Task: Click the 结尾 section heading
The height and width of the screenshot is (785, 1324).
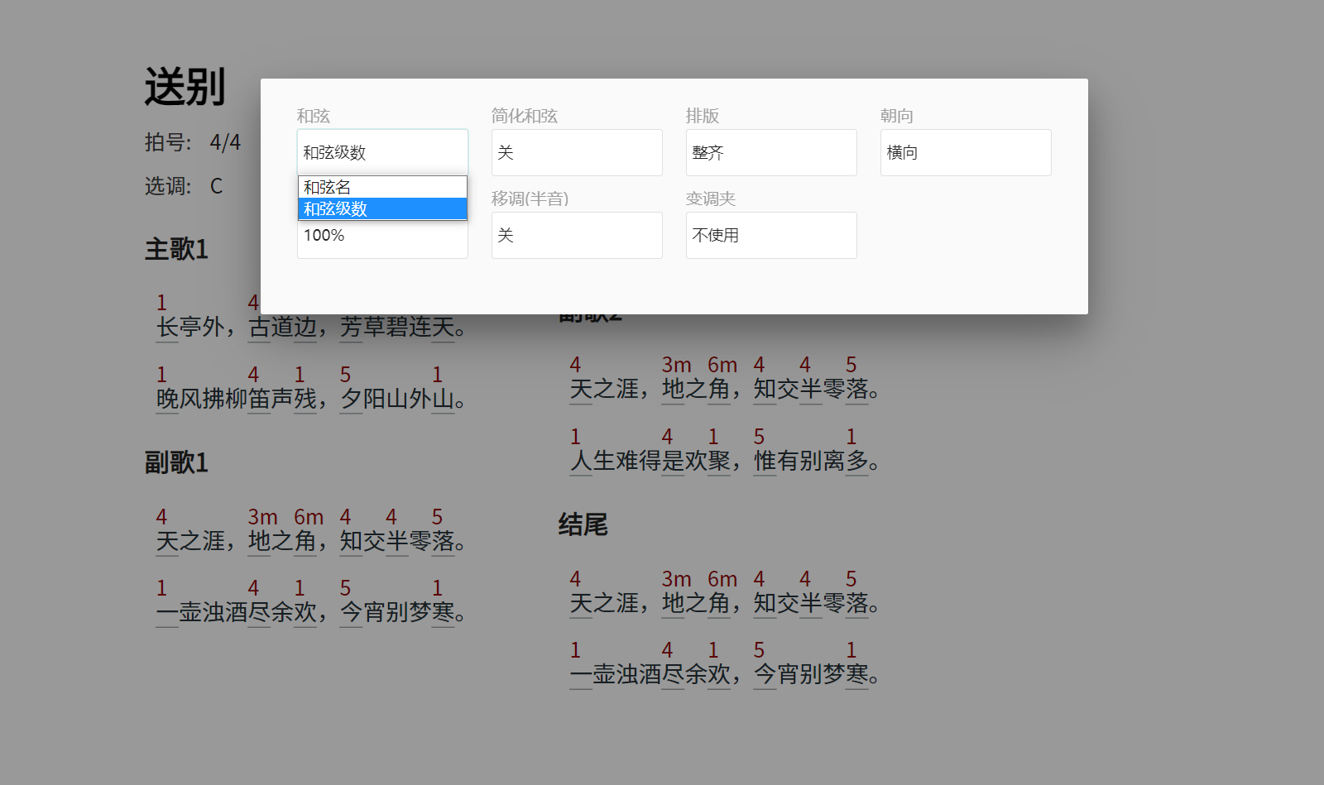Action: [x=583, y=524]
